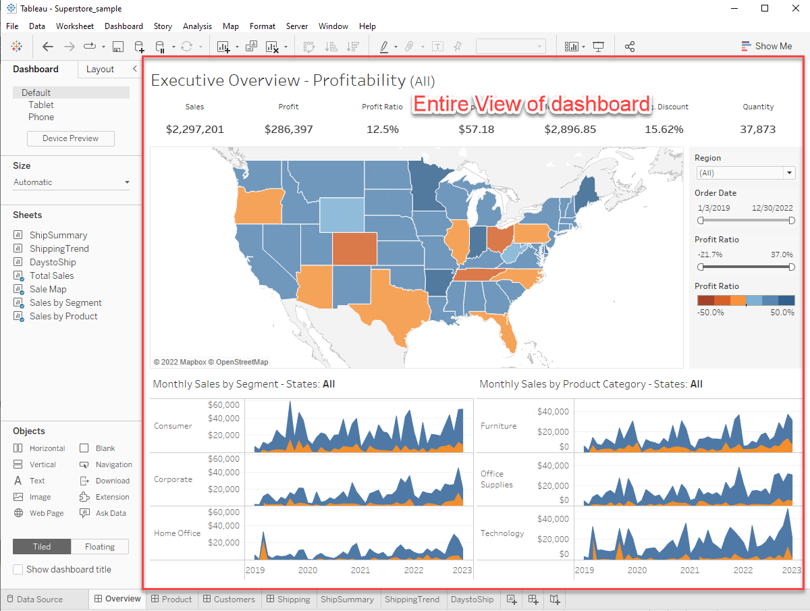Image resolution: width=810 pixels, height=611 pixels.
Task: Click the New Story icon in bottom tab bar
Action: click(555, 599)
